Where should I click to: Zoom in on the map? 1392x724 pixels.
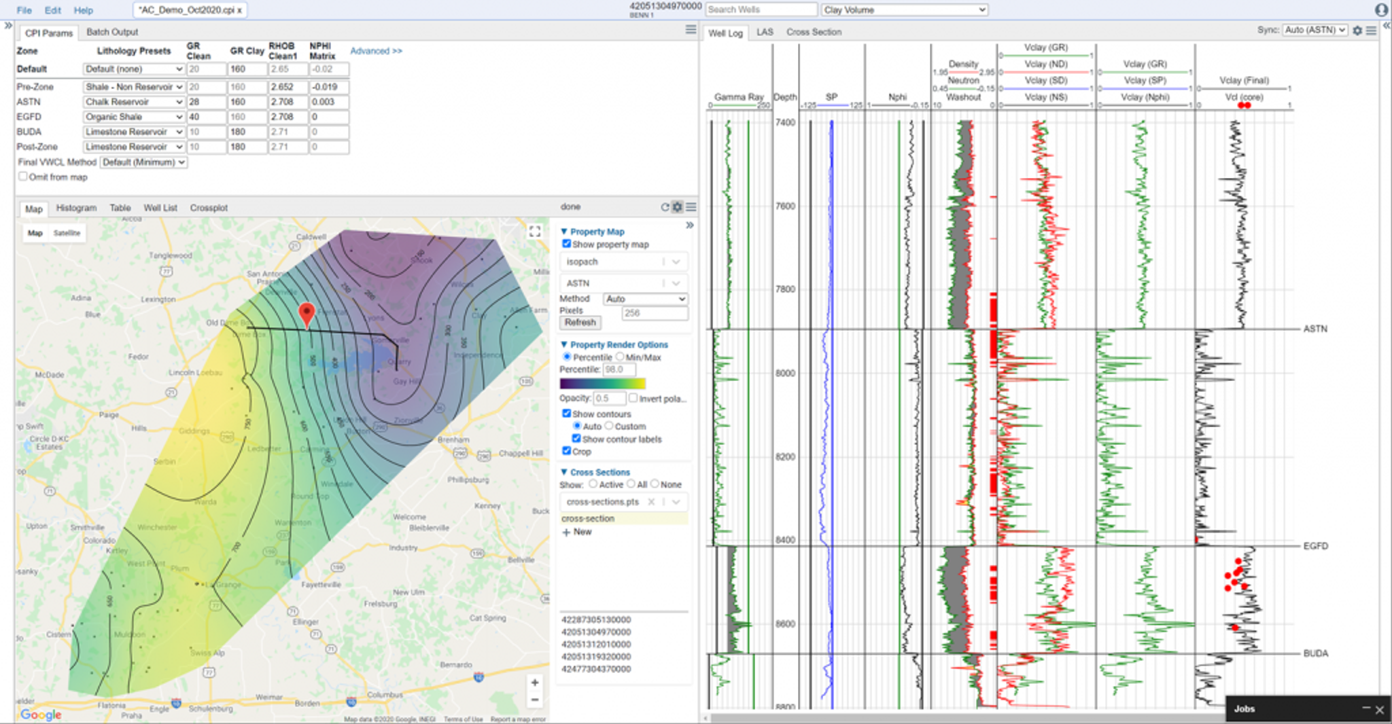point(535,683)
